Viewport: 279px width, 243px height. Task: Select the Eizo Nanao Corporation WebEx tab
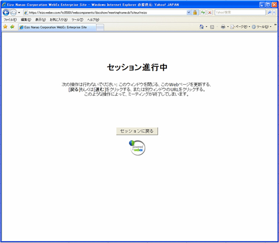[x=57, y=27]
